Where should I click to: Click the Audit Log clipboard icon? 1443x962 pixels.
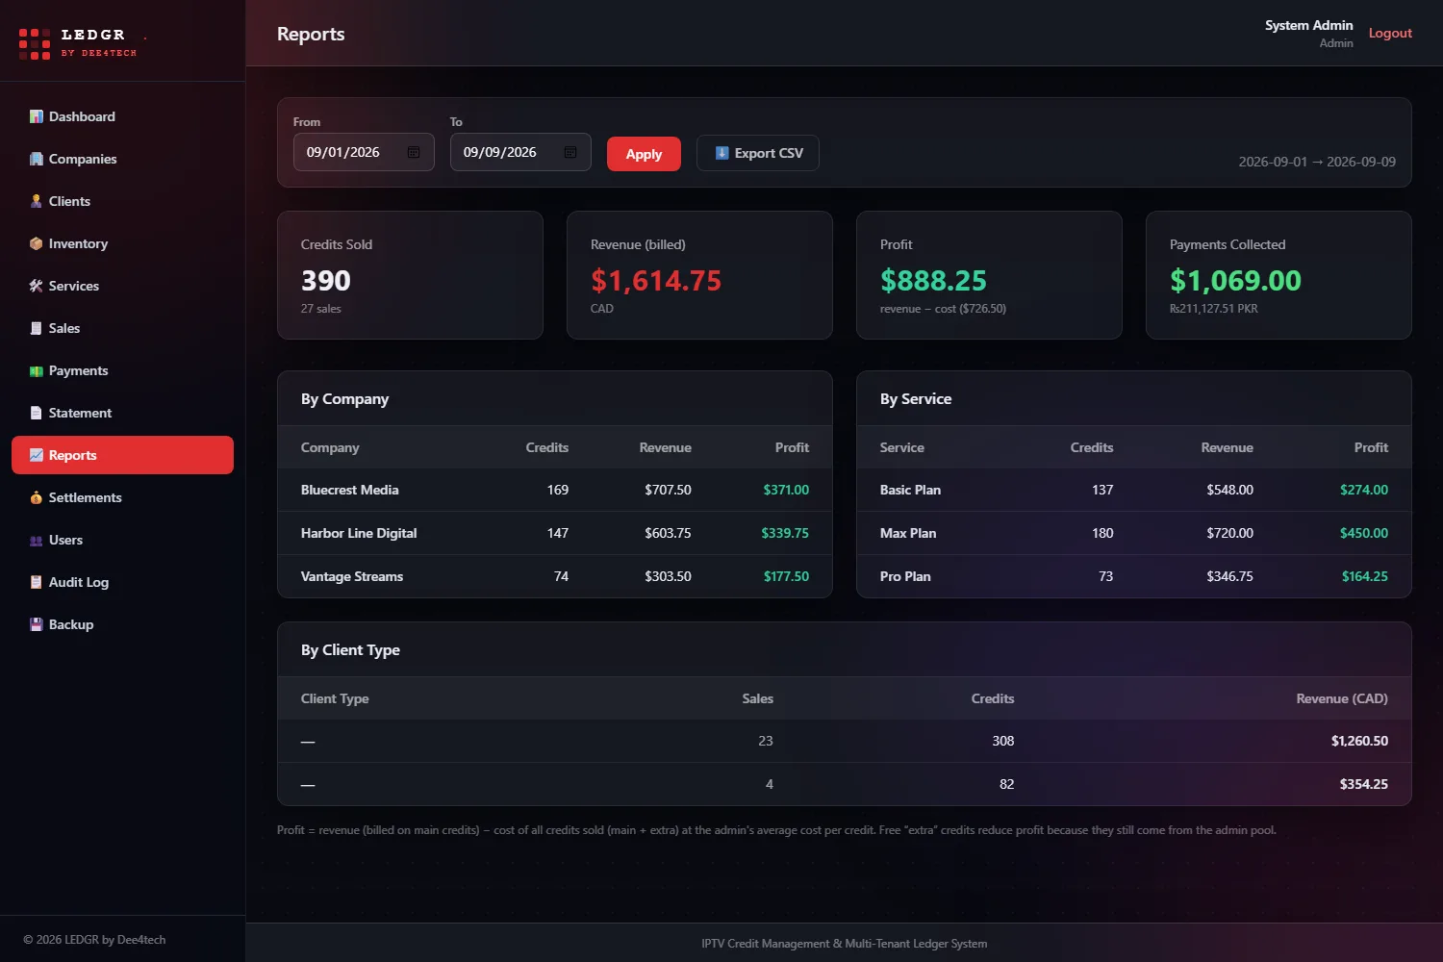(37, 582)
